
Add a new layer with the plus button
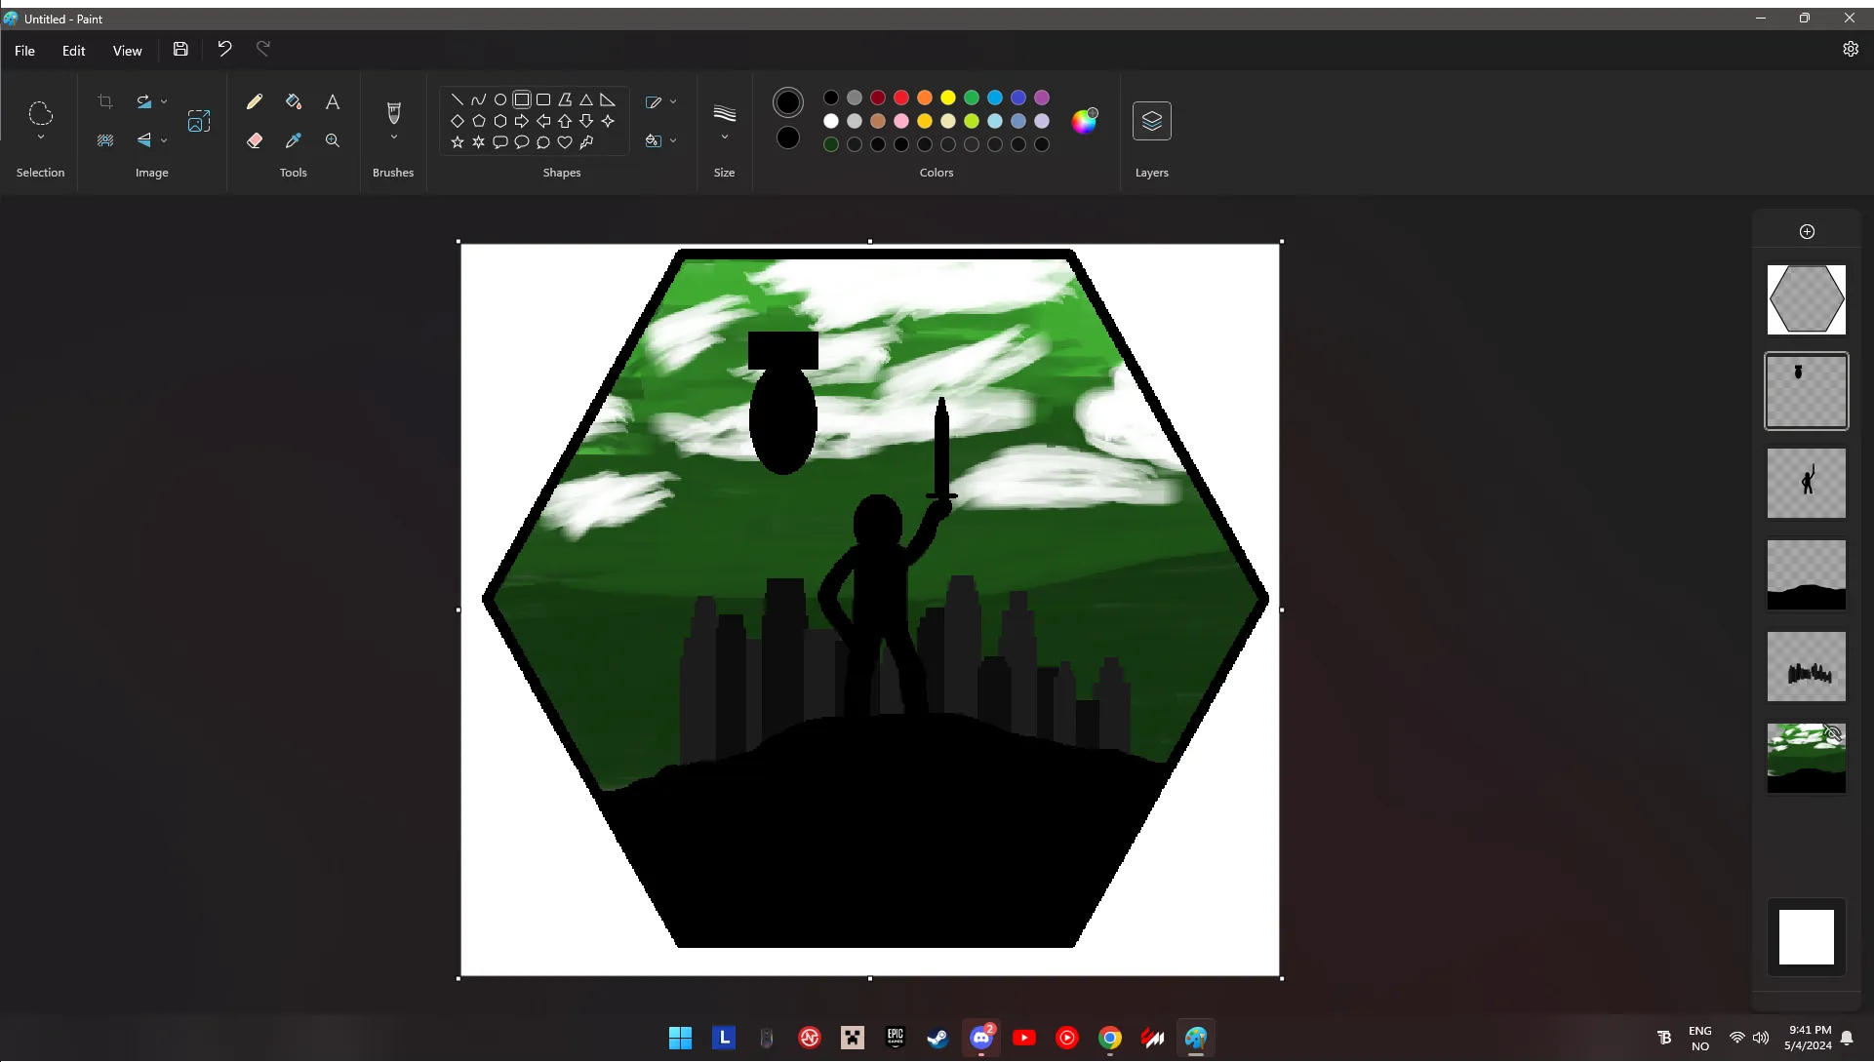point(1806,231)
